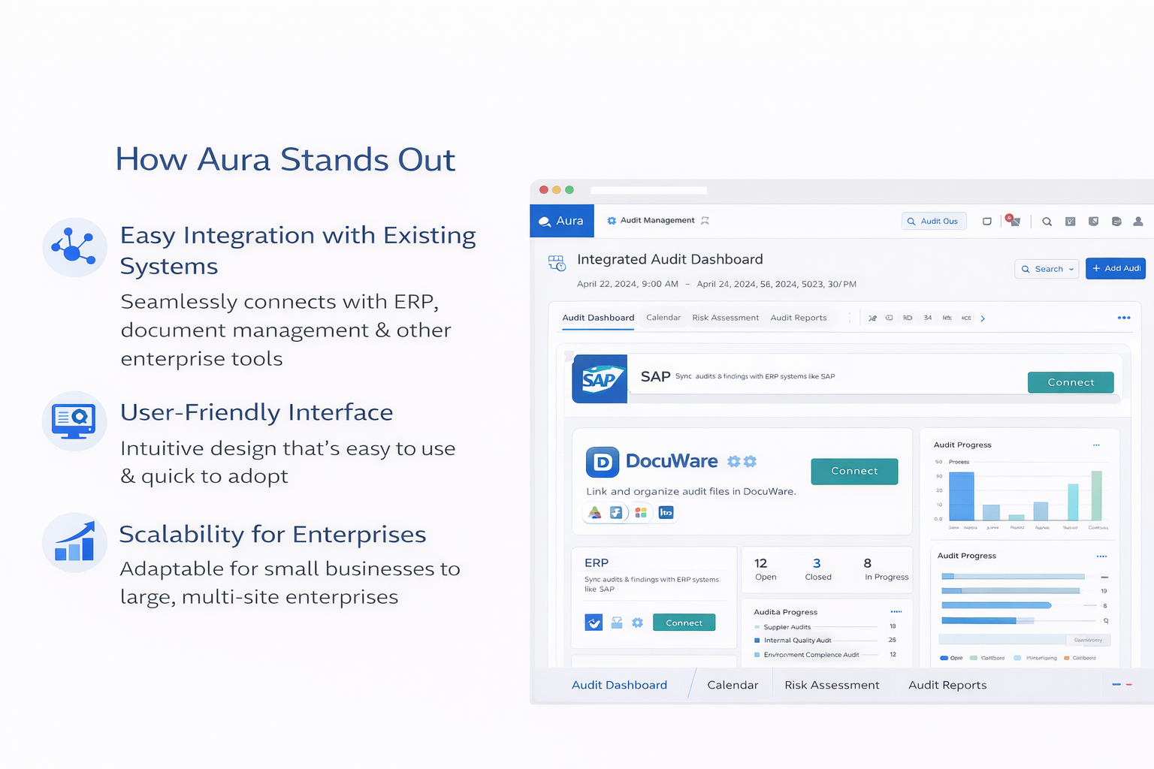
Task: Click the Aura logo icon
Action: pyautogui.click(x=546, y=220)
